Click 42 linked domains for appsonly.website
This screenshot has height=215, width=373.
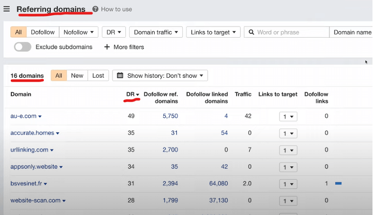pyautogui.click(x=224, y=167)
